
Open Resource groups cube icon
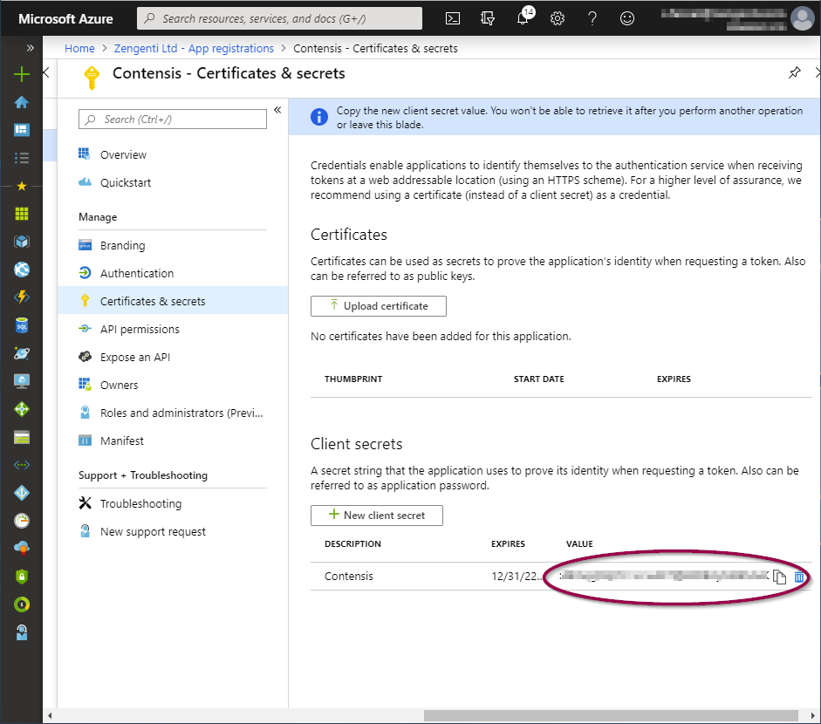(x=22, y=242)
